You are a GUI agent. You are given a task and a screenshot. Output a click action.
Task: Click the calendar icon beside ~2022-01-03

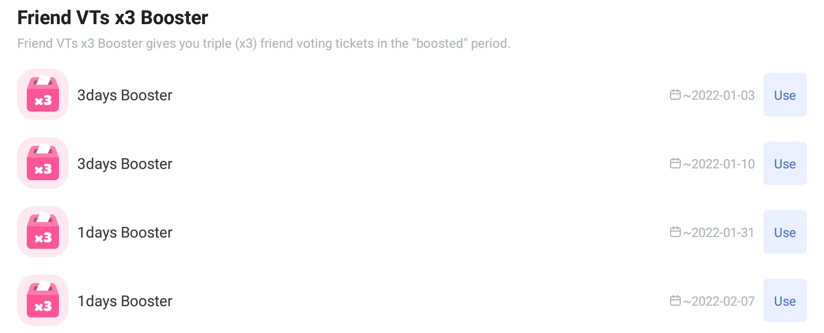point(675,95)
